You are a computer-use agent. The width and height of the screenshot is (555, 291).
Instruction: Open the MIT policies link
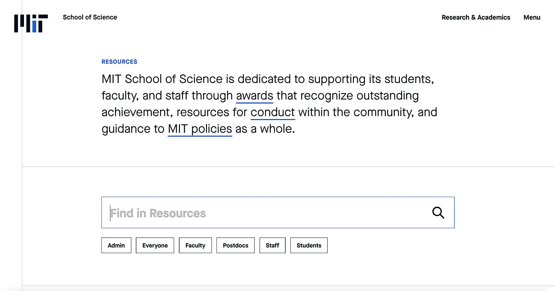coord(200,129)
